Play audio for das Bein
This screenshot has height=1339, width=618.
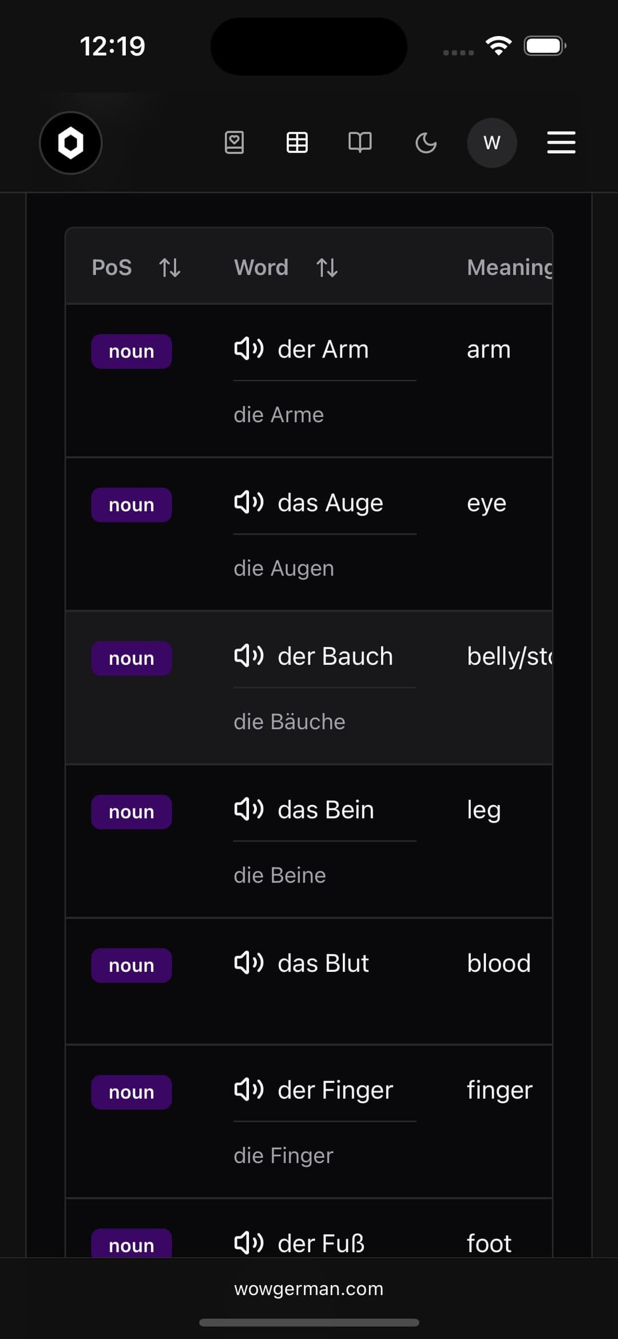point(249,809)
